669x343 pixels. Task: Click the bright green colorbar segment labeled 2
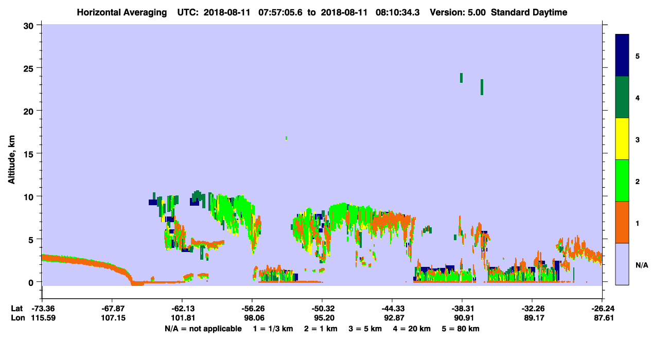622,180
